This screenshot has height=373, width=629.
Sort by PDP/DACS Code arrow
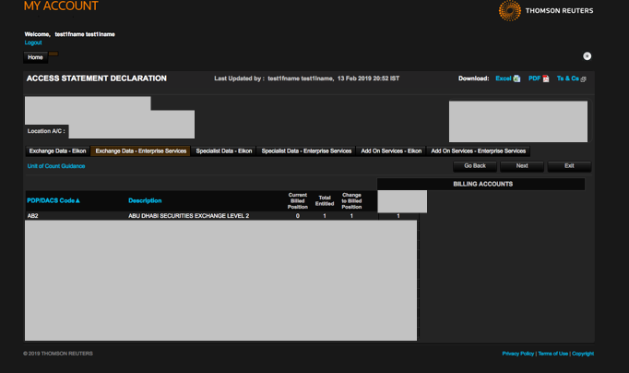[77, 200]
